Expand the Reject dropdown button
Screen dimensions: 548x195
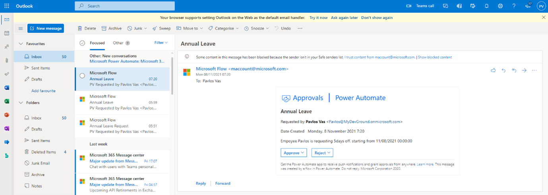pyautogui.click(x=322, y=153)
